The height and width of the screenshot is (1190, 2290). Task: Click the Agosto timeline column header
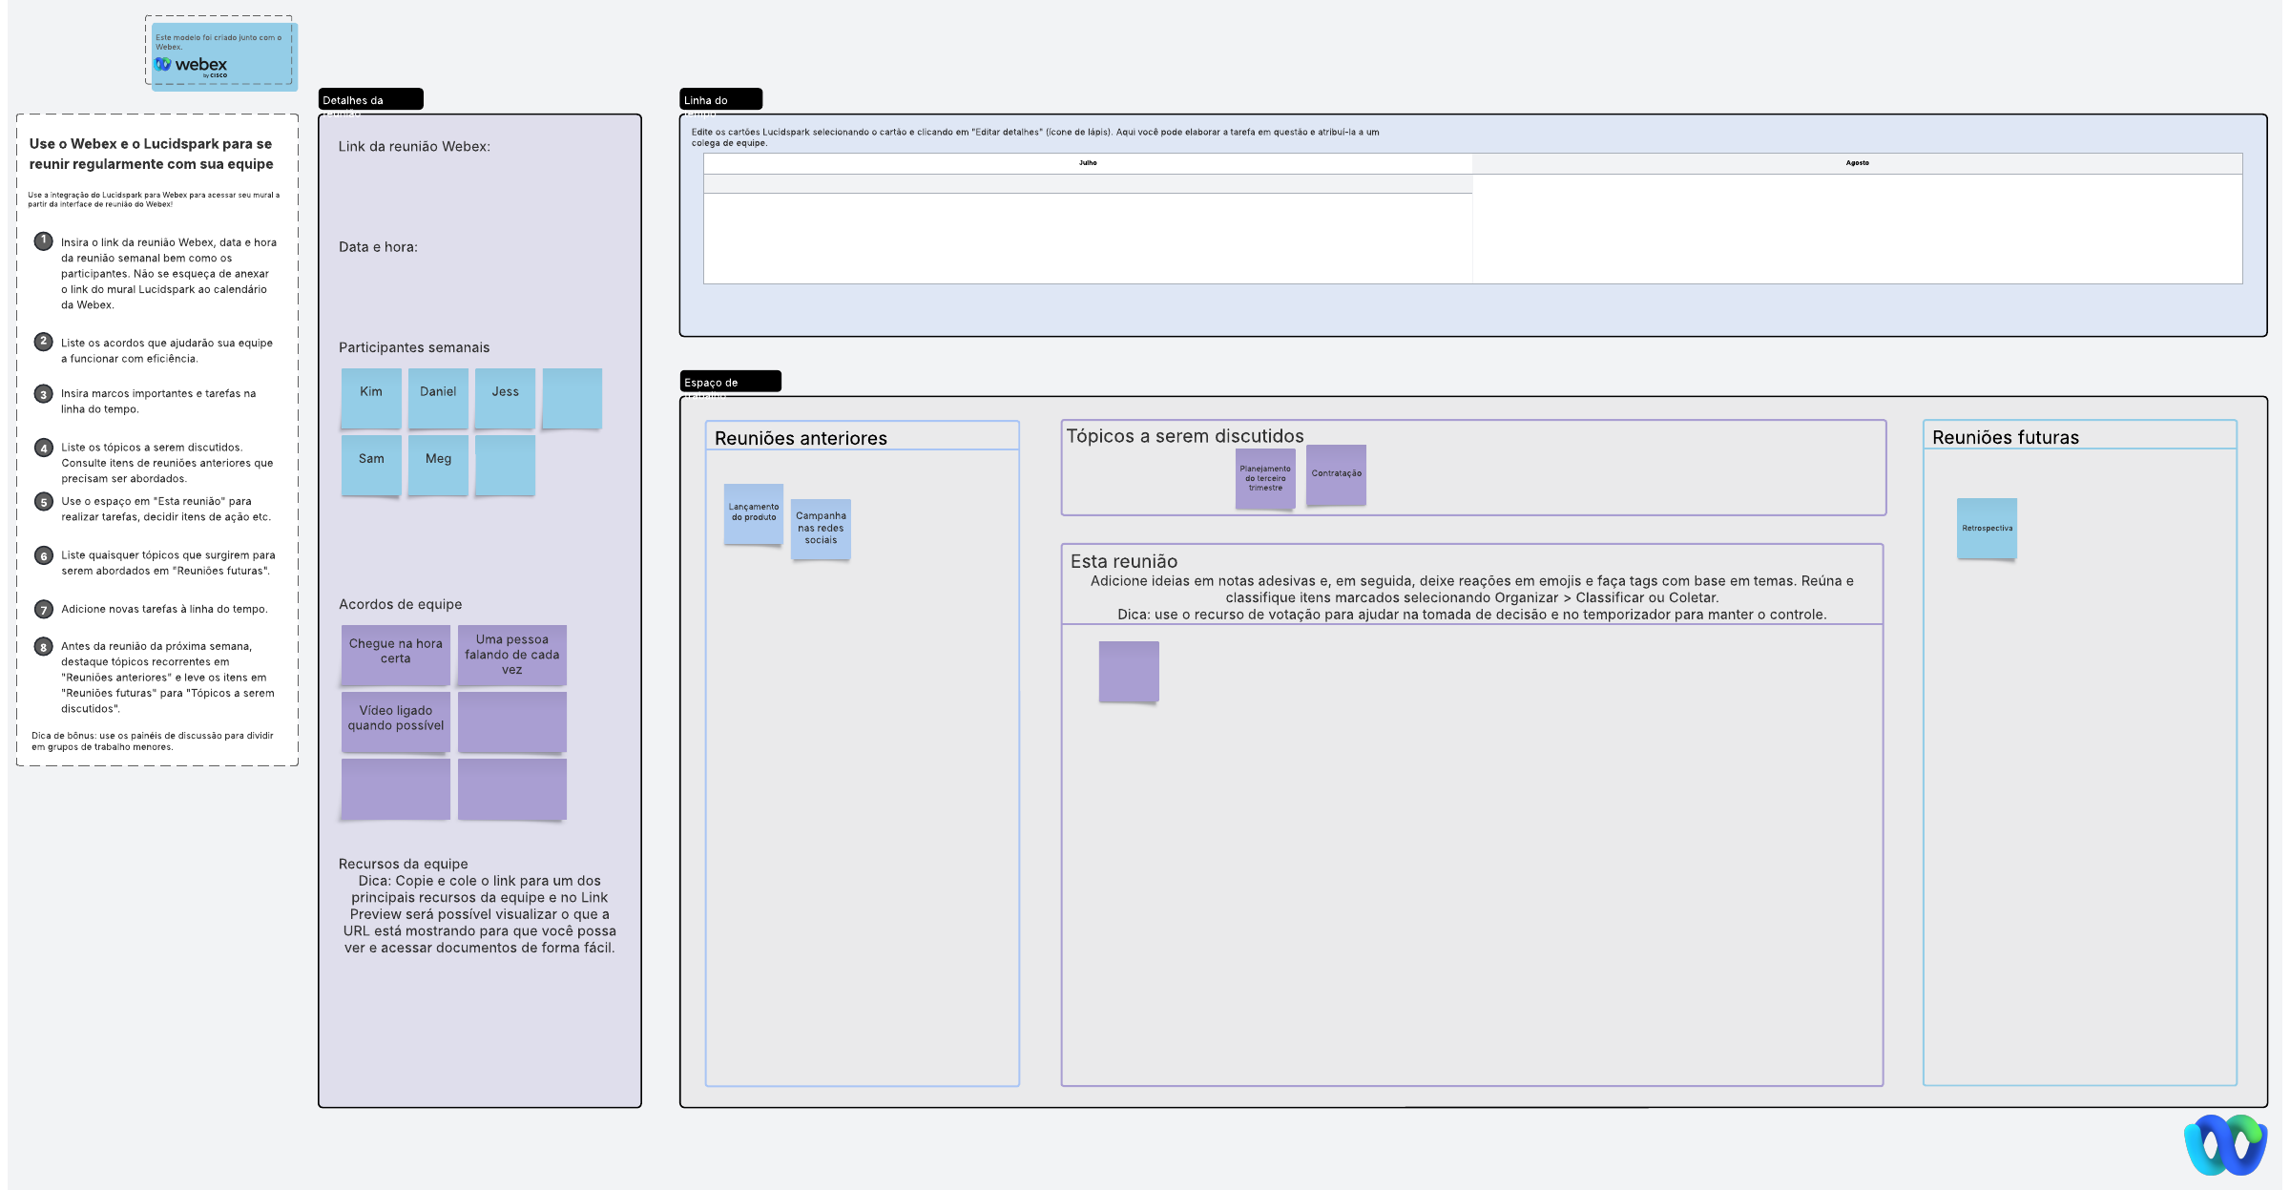pyautogui.click(x=1857, y=163)
